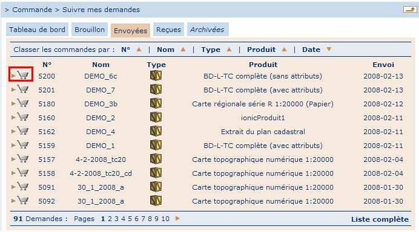Click the cart icon for order 5158
The height and width of the screenshot is (232, 419).
coord(23,172)
